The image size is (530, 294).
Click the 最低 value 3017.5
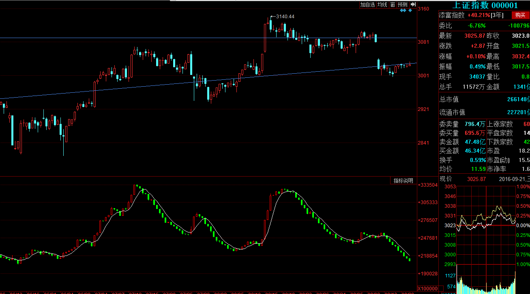point(520,66)
